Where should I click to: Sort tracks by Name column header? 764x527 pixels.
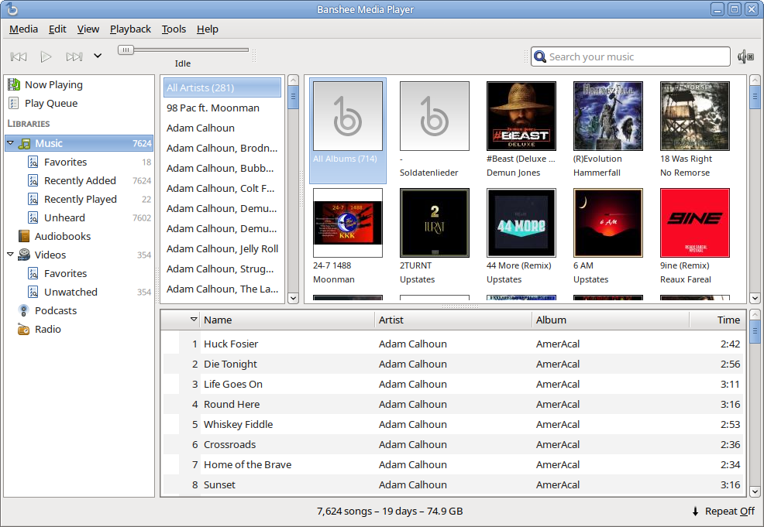(287, 320)
